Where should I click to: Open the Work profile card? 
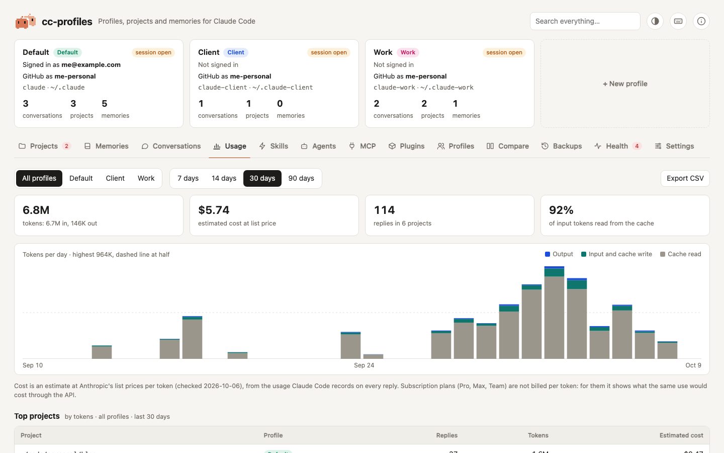click(449, 84)
